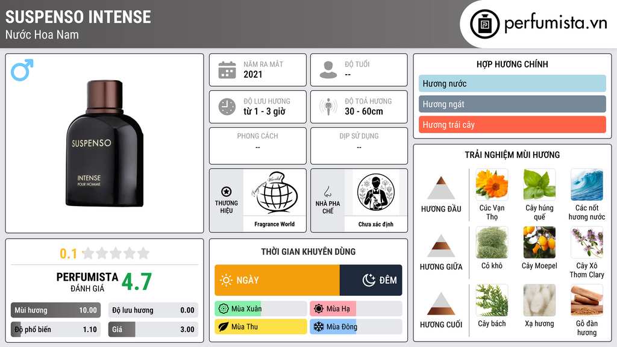Click the Mùa Xuân season bar
The height and width of the screenshot is (347, 617).
260,309
